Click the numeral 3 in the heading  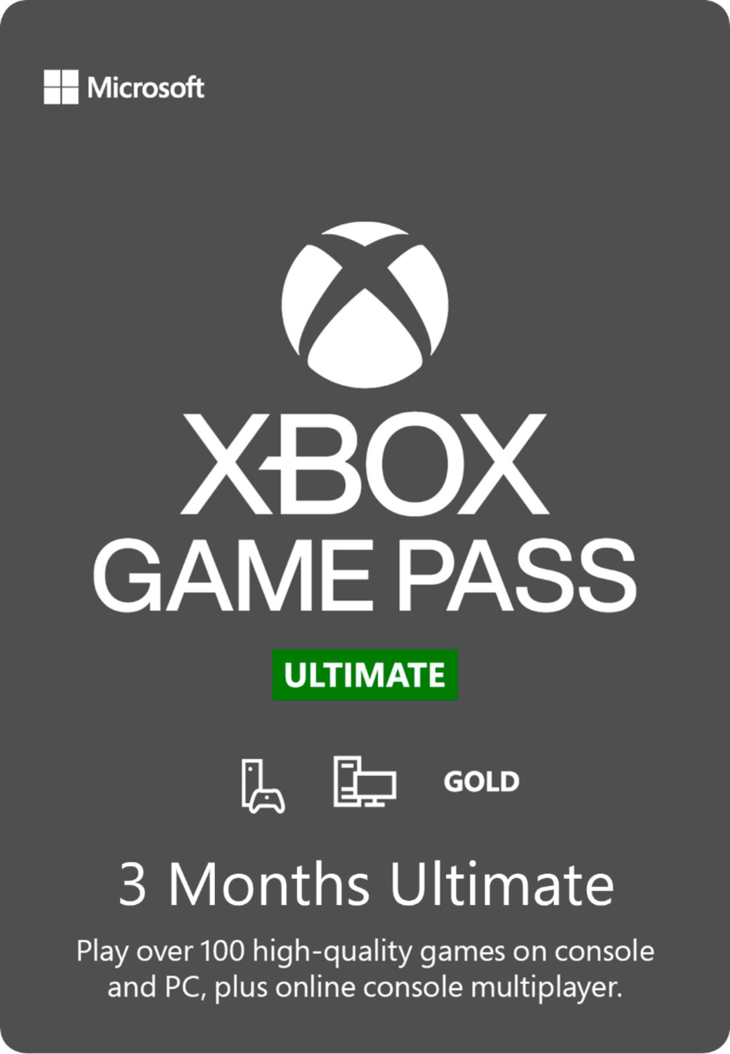coord(133,885)
